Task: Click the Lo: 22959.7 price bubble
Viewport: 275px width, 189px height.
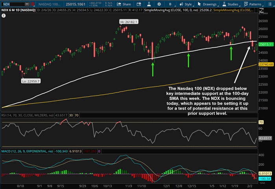Action: [x=31, y=81]
